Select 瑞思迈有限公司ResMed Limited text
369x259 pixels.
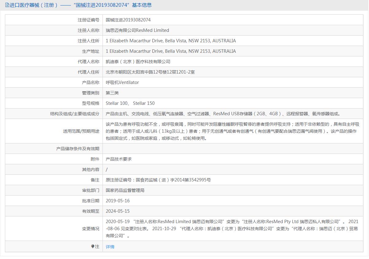(x=138, y=30)
